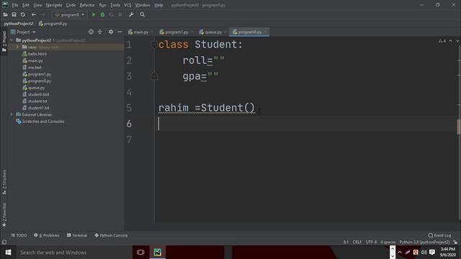
Task: Go back with the left arrow icon
Action: 34,14
